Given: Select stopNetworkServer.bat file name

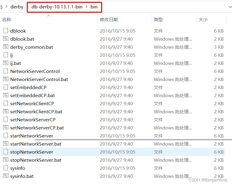Looking at the screenshot, I should (36, 160).
